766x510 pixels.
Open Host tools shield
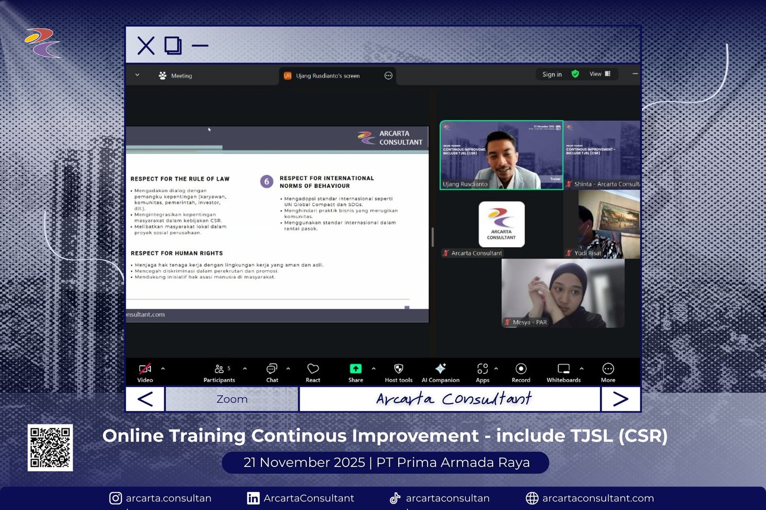click(x=398, y=372)
